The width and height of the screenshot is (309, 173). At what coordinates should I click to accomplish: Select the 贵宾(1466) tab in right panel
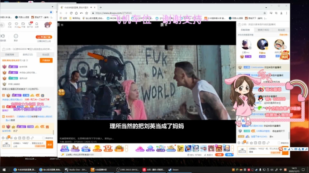263,30
